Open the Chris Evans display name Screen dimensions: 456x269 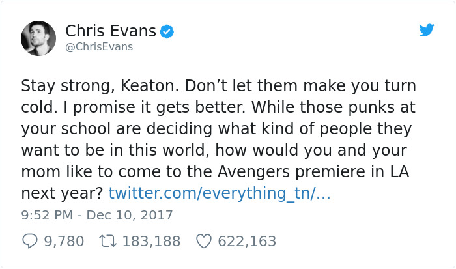[x=111, y=31]
